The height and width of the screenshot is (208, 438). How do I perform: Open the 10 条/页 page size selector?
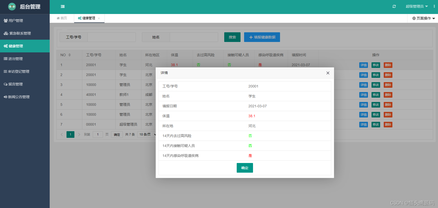147,135
